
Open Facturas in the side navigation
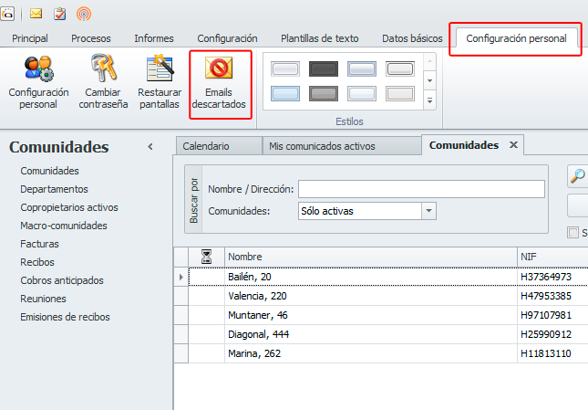point(39,244)
